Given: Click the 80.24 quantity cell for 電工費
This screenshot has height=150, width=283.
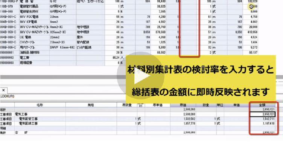Looking at the screenshot, I should pyautogui.click(x=113, y=58).
